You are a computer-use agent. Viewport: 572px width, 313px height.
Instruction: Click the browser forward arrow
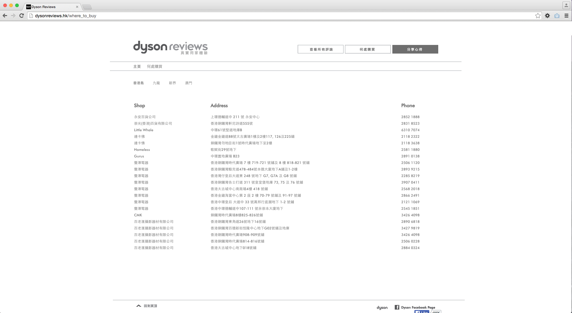pos(13,16)
